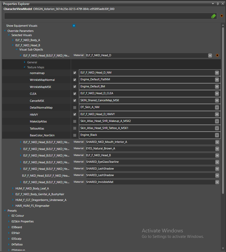The width and height of the screenshot is (226, 252).
Task: Collapse the Override Parameters section
Action: tap(5, 31)
